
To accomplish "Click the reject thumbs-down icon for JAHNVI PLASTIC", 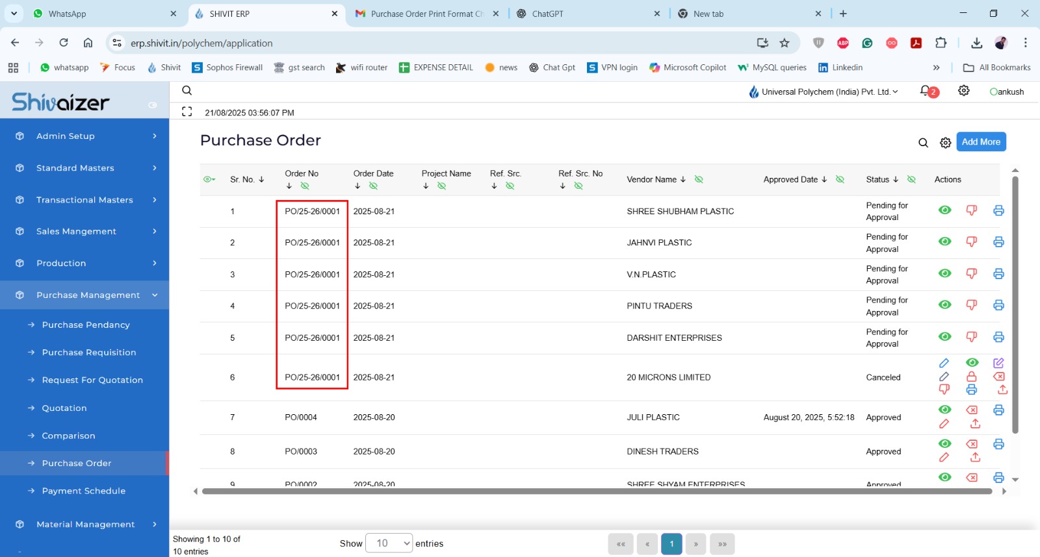I will tap(971, 241).
